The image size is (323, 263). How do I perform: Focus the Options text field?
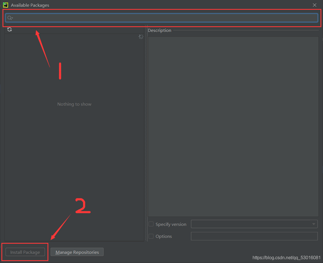click(x=254, y=236)
